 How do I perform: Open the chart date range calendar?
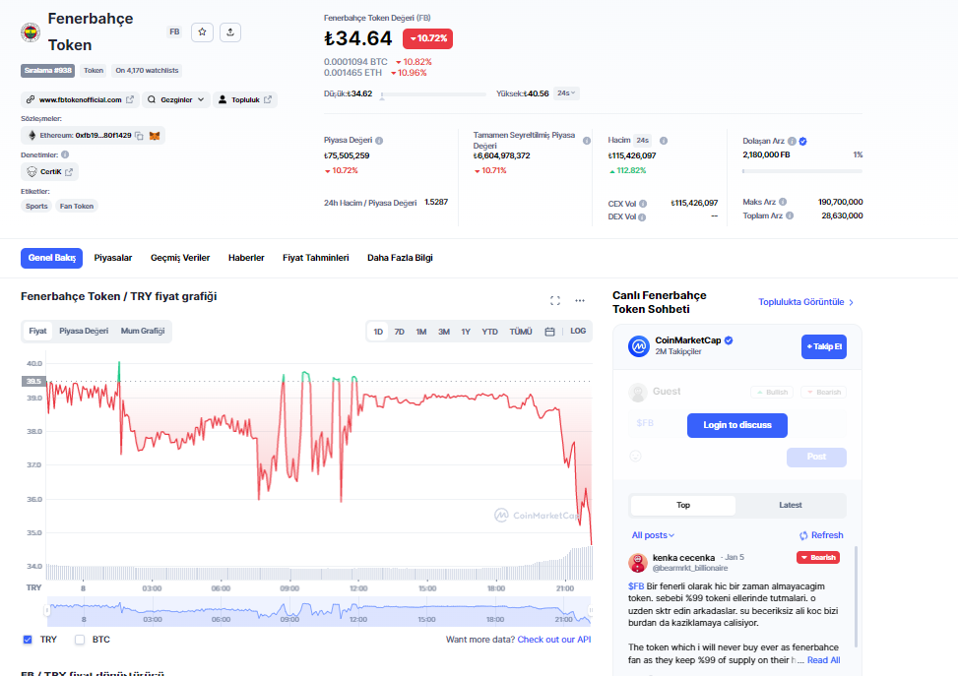pyautogui.click(x=549, y=332)
